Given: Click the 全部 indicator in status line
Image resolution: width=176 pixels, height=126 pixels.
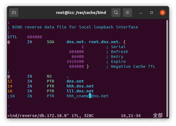Looking at the screenshot, I should [158, 115].
